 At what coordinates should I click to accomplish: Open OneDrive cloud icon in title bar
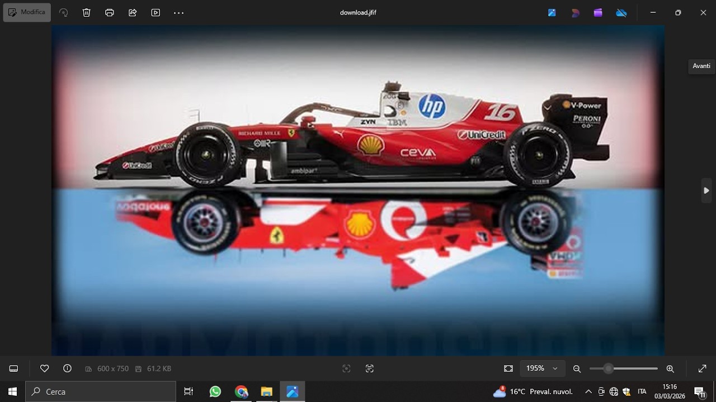click(x=621, y=12)
